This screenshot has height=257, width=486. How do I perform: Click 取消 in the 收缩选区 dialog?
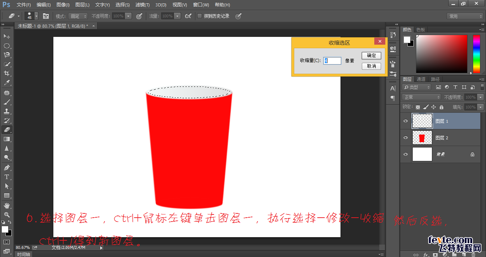pyautogui.click(x=371, y=66)
